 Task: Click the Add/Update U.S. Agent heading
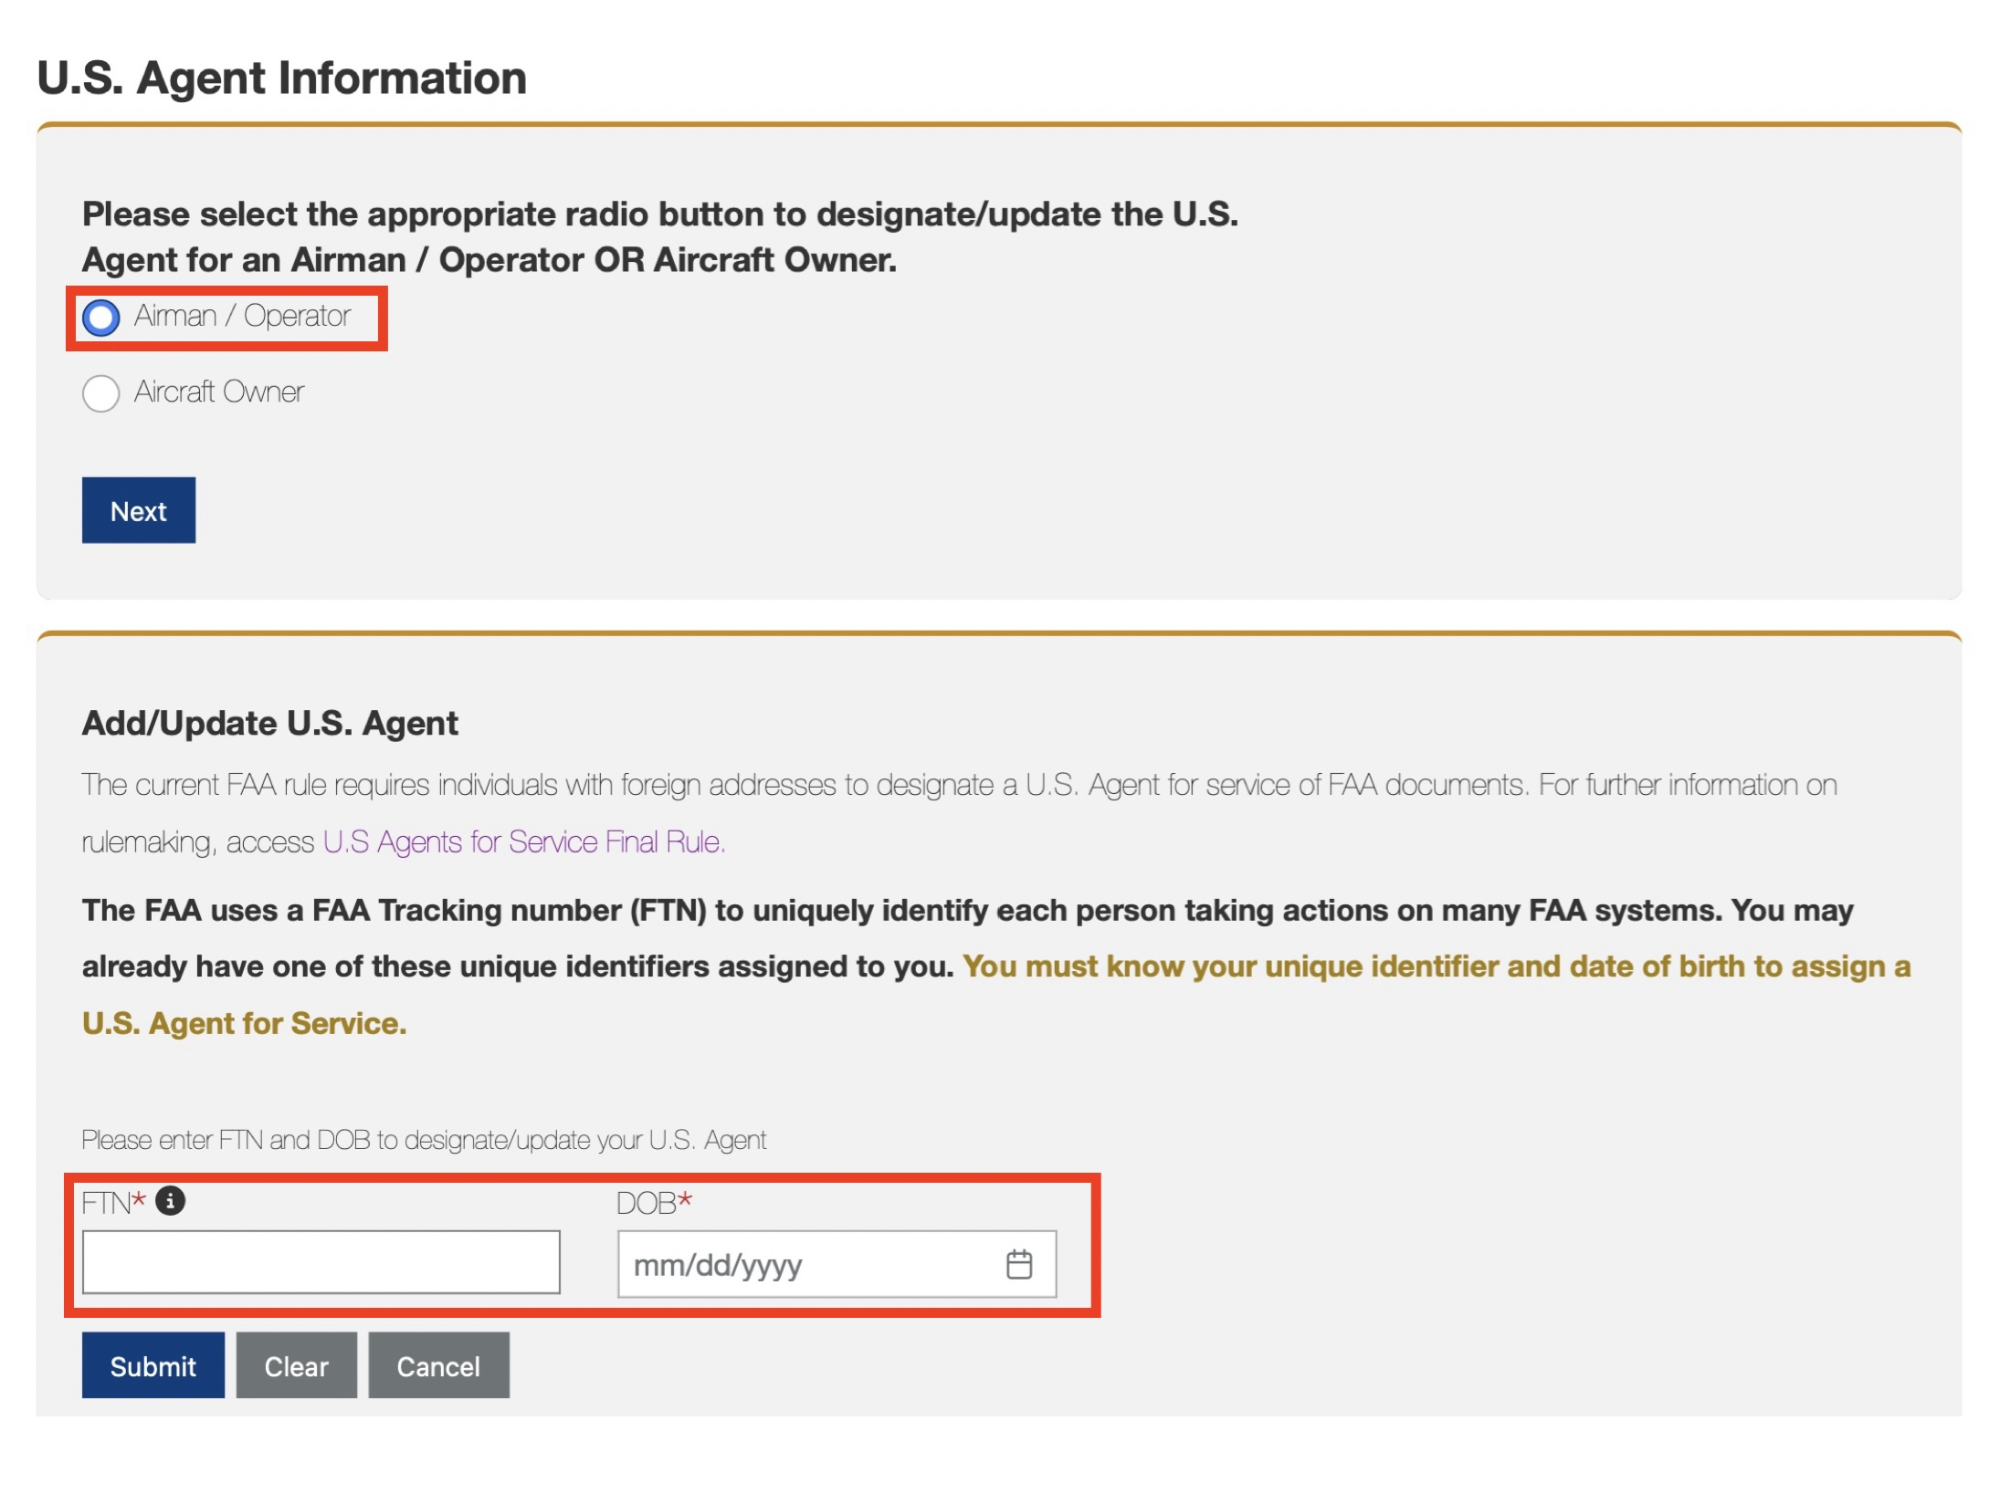(269, 722)
